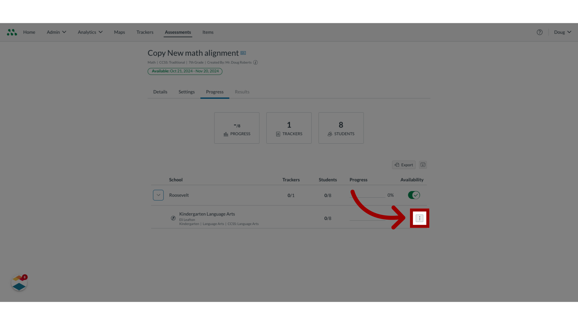This screenshot has width=578, height=325.
Task: Click the three-dot options menu icon
Action: tap(419, 218)
